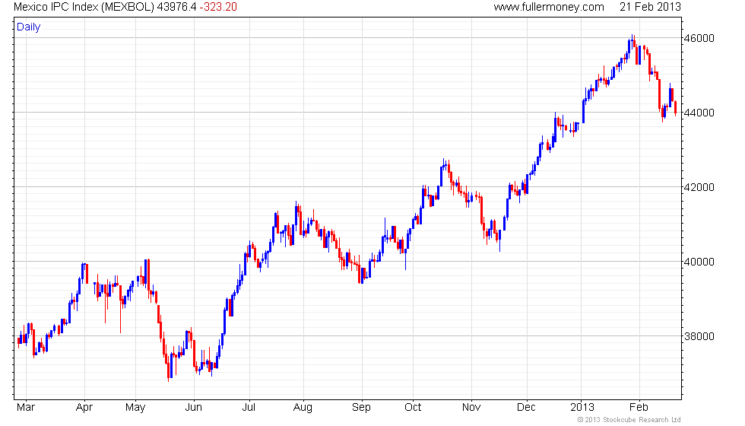This screenshot has width=745, height=426.
Task: Click the Dec month axis label
Action: pos(526,408)
